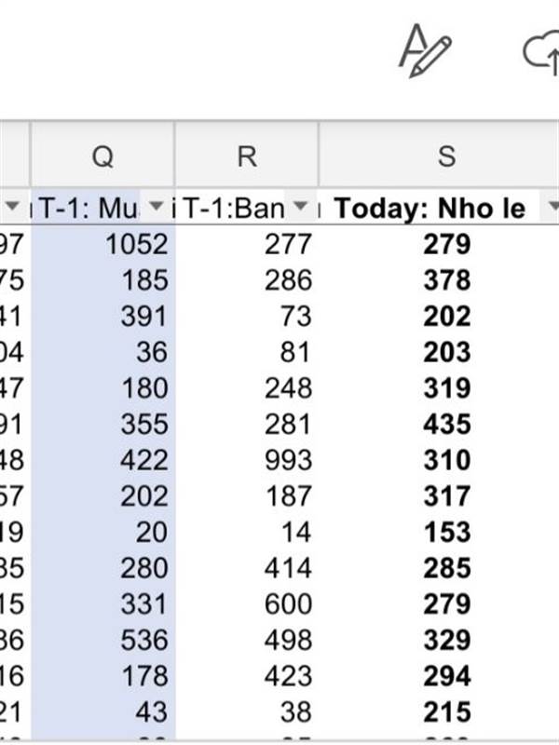Open filter dropdown left of T-1: Mu

(x=13, y=207)
